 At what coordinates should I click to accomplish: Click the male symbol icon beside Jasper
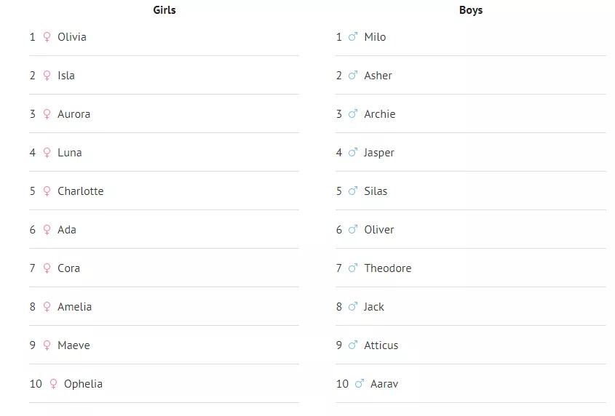click(x=353, y=153)
